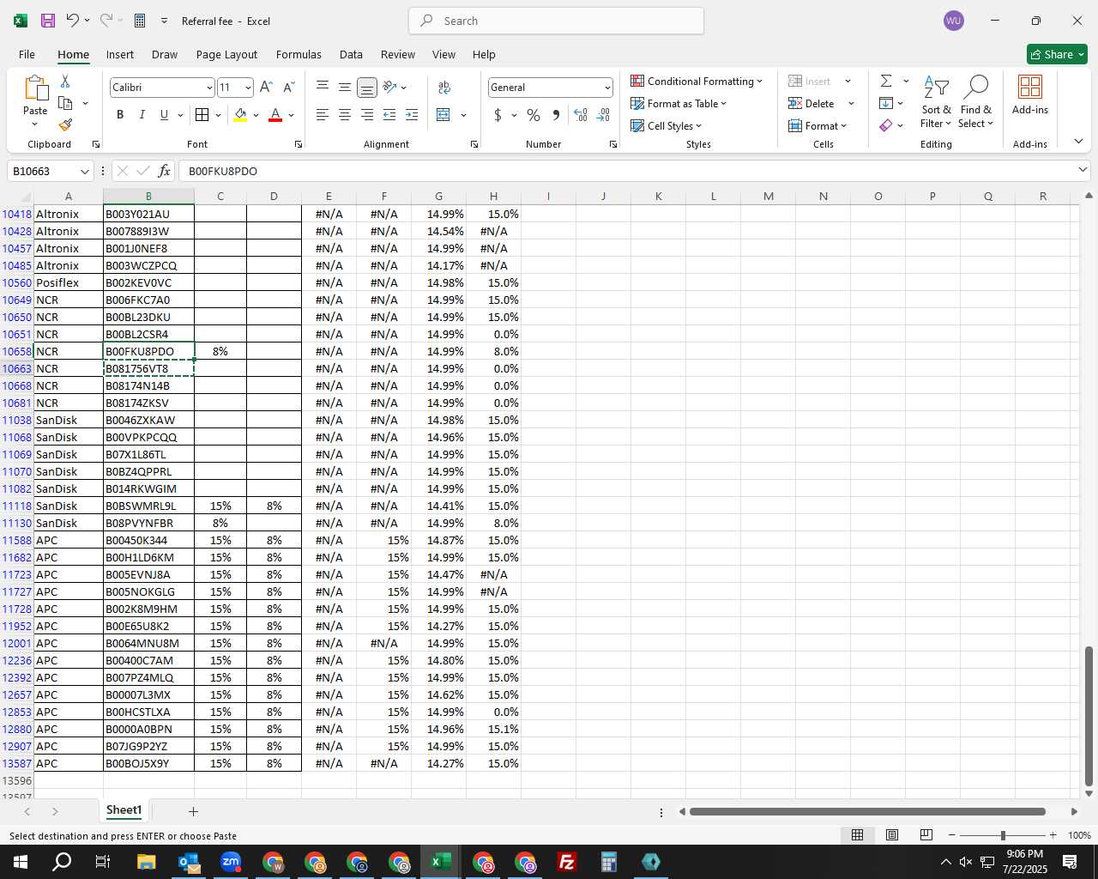Apply percent style format

[x=534, y=115]
